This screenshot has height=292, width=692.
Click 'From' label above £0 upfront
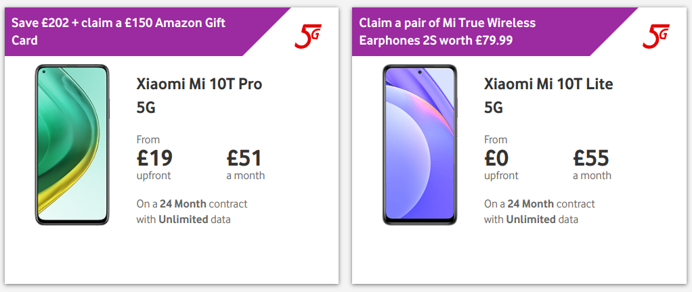[x=496, y=140]
